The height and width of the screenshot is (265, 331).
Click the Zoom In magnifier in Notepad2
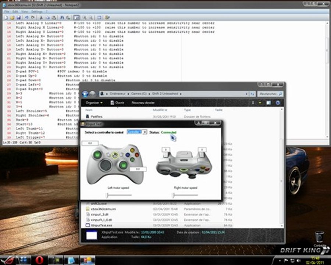[85, 18]
